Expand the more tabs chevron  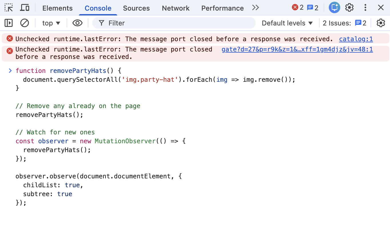point(256,8)
